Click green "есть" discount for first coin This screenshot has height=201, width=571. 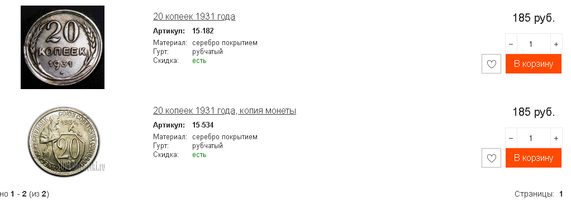[199, 61]
